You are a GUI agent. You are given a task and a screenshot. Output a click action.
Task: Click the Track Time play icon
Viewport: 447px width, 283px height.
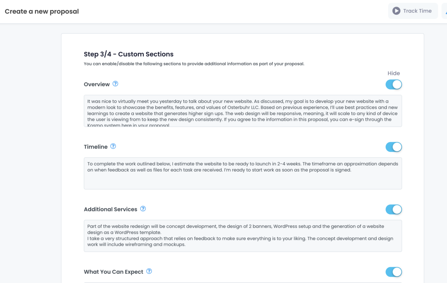396,11
